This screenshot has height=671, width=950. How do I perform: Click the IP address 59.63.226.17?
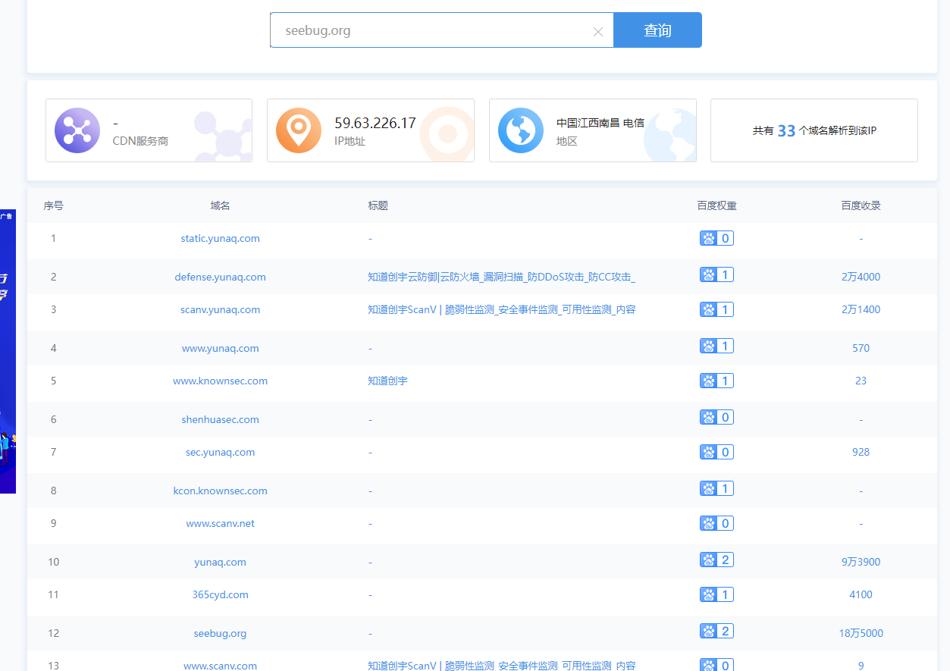tap(375, 123)
